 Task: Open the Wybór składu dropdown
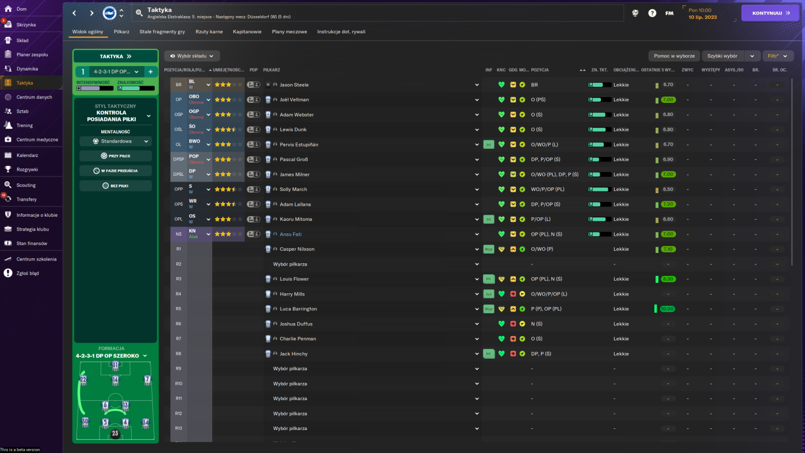click(192, 56)
